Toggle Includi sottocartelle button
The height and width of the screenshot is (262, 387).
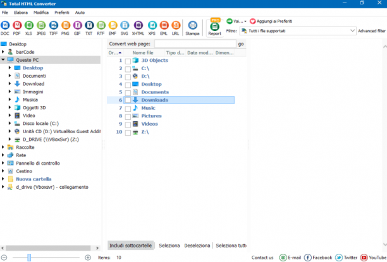(x=130, y=246)
